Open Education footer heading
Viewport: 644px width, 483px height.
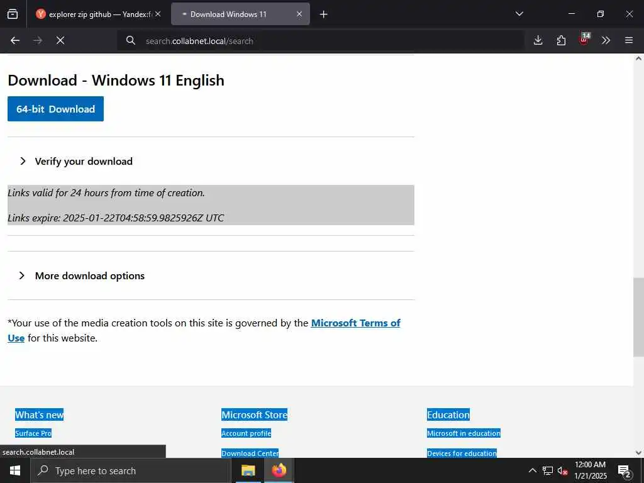tap(448, 415)
